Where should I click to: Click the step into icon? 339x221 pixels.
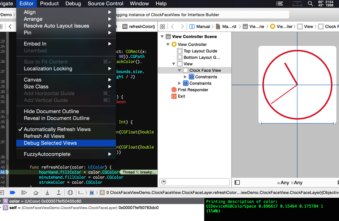coord(47,193)
